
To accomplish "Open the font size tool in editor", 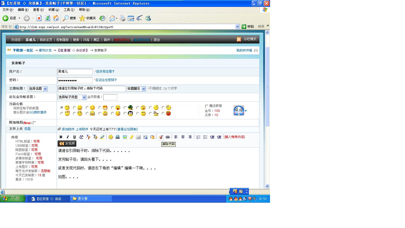I will (x=81, y=137).
